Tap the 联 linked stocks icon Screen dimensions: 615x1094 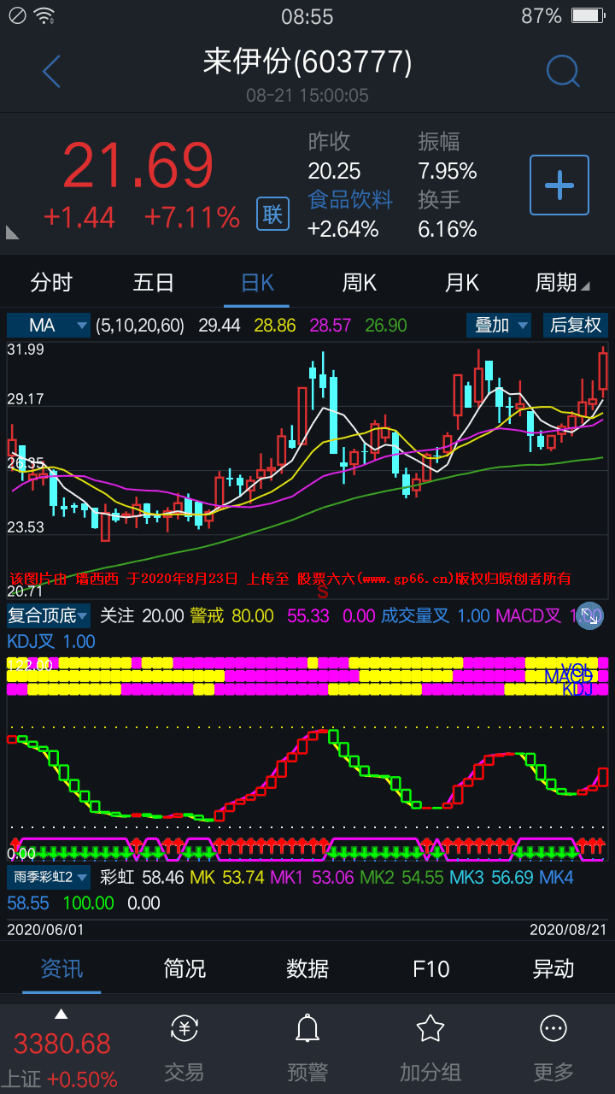pyautogui.click(x=272, y=214)
